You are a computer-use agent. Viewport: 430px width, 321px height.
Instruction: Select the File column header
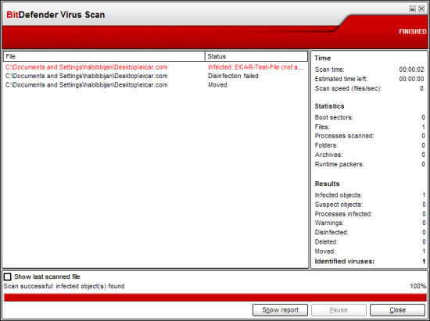tap(104, 56)
